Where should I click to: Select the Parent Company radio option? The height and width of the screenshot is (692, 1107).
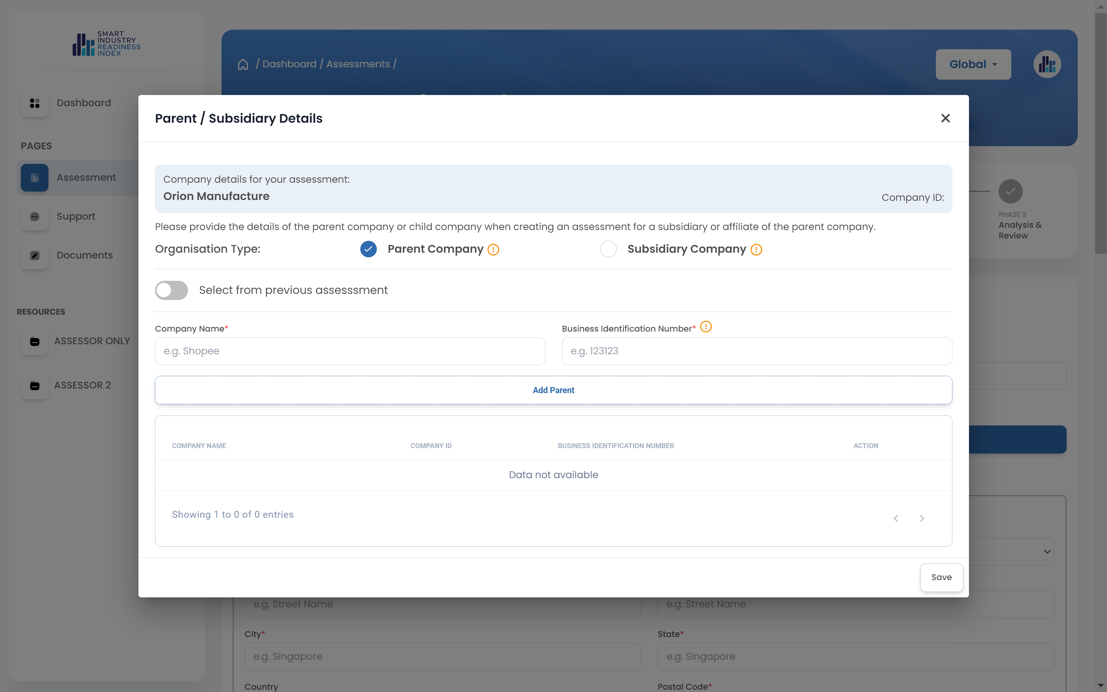[x=368, y=249]
